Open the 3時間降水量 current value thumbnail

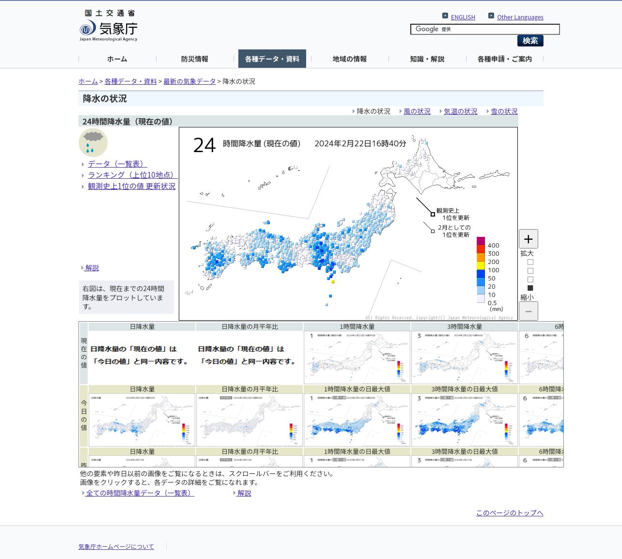pyautogui.click(x=465, y=357)
